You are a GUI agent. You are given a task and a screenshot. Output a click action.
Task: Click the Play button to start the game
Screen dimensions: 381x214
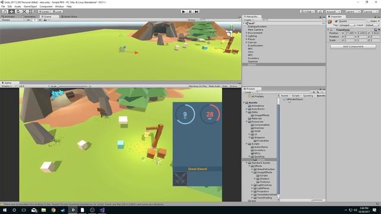click(x=184, y=12)
